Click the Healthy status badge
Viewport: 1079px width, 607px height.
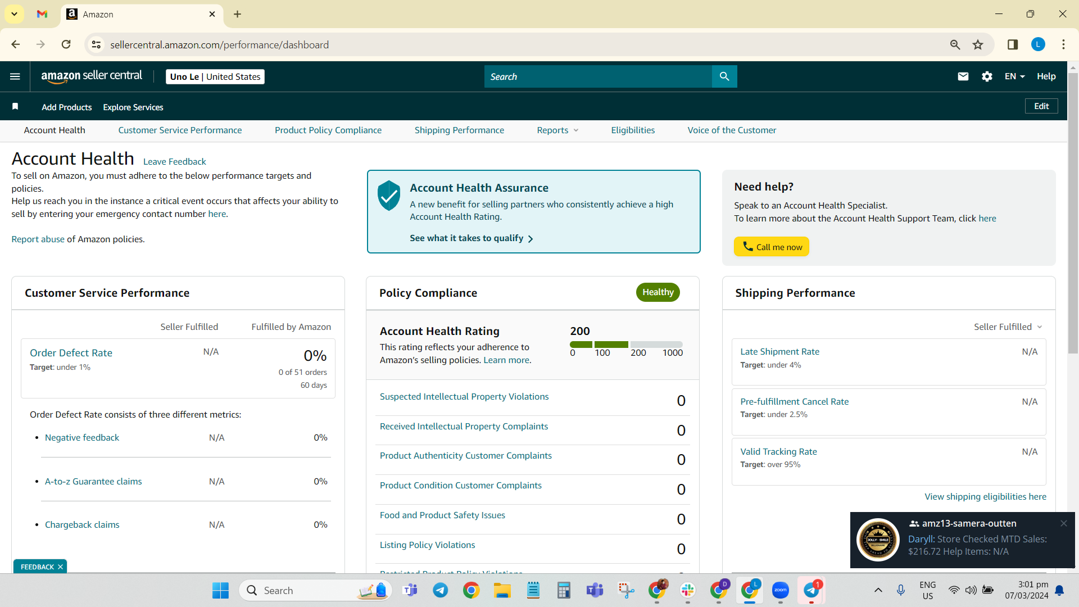(658, 292)
